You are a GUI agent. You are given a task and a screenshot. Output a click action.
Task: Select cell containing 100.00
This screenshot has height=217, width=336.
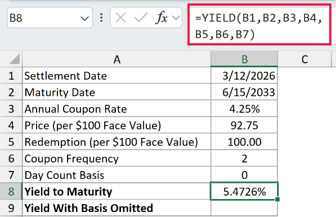click(244, 142)
